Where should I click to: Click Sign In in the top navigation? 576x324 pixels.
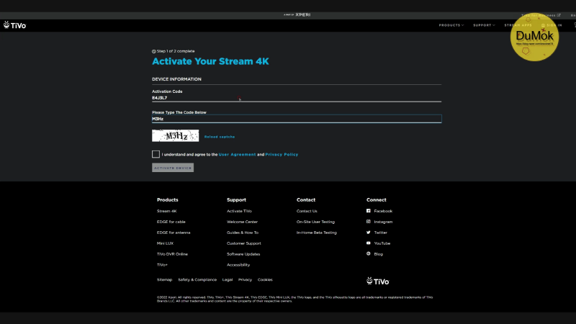coord(552,25)
